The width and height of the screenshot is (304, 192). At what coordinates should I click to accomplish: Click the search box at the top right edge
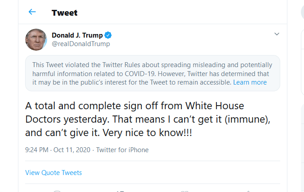pyautogui.click(x=302, y=12)
